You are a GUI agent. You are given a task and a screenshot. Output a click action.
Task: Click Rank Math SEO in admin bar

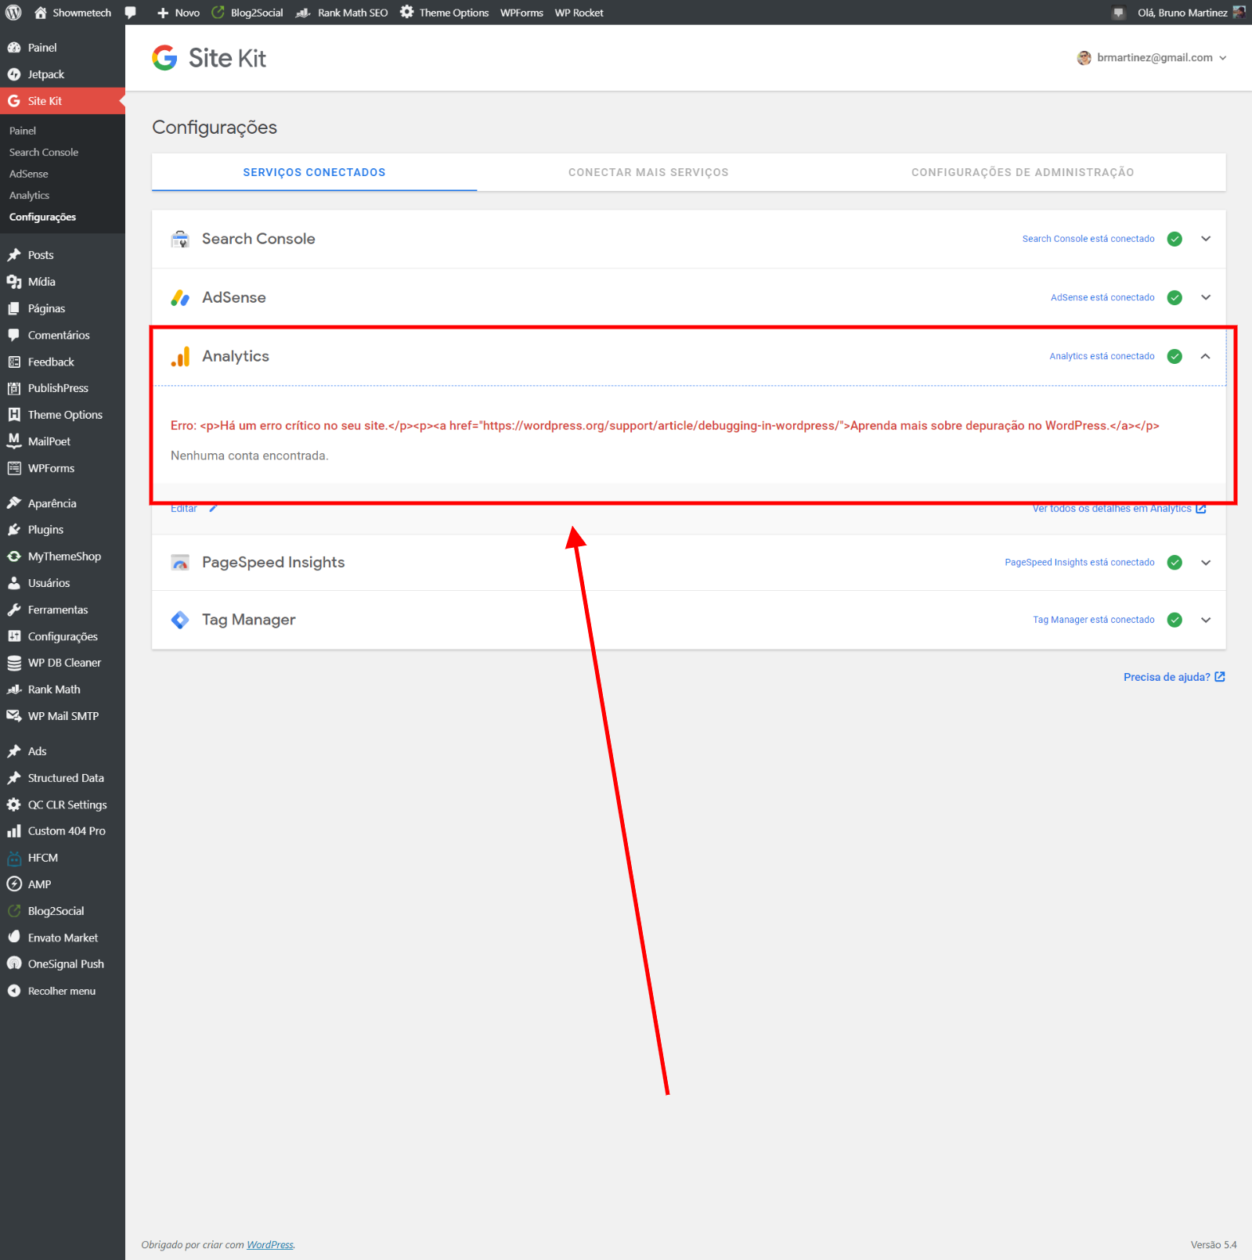coord(342,13)
